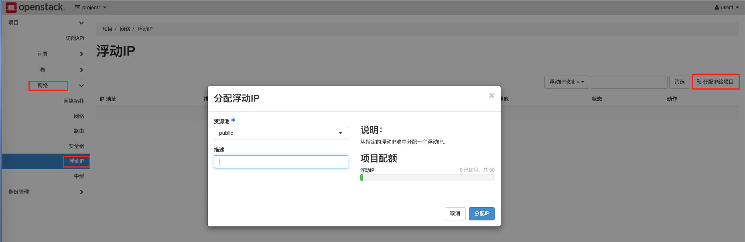Focus the filter text field beside 筛选
The height and width of the screenshot is (242, 745).
coord(629,82)
